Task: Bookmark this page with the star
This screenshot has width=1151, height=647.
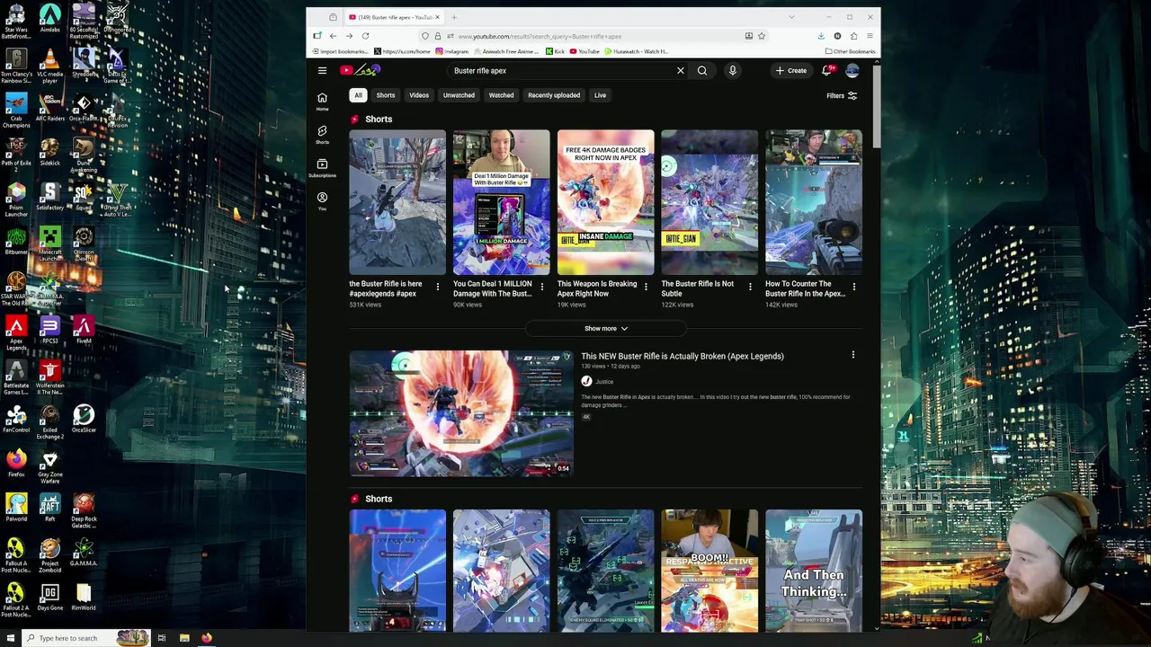Action: [x=761, y=36]
